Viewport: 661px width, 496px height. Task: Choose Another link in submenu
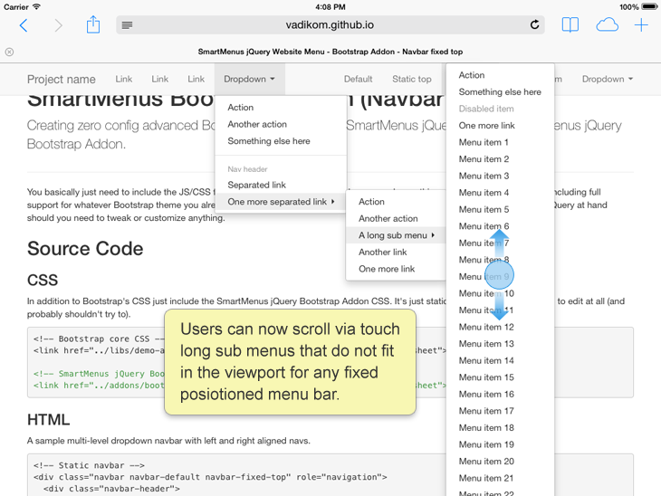pyautogui.click(x=396, y=252)
